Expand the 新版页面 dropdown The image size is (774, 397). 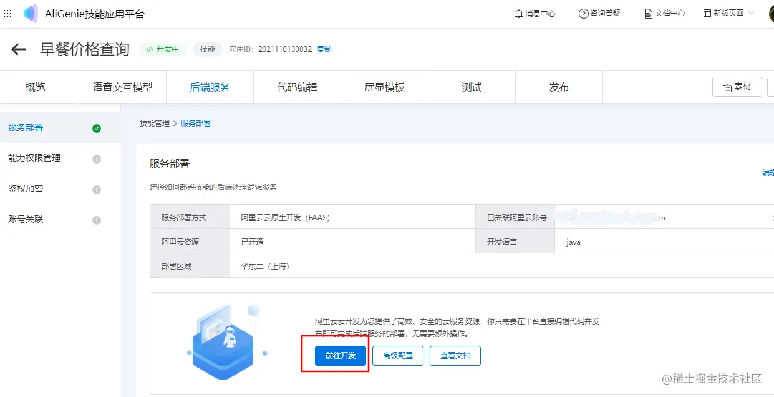coord(728,13)
